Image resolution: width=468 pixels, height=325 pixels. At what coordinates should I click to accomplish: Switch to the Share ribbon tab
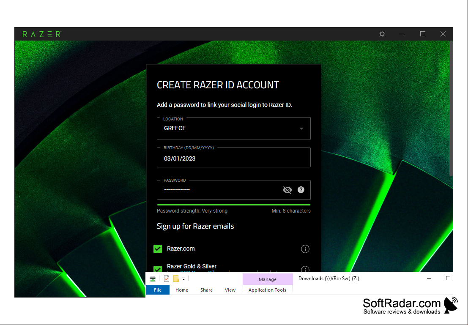click(207, 290)
